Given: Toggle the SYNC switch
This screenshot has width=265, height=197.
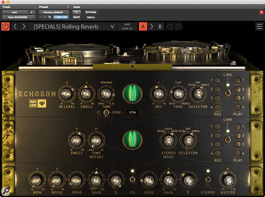Looking at the screenshot, I should click(x=106, y=113).
